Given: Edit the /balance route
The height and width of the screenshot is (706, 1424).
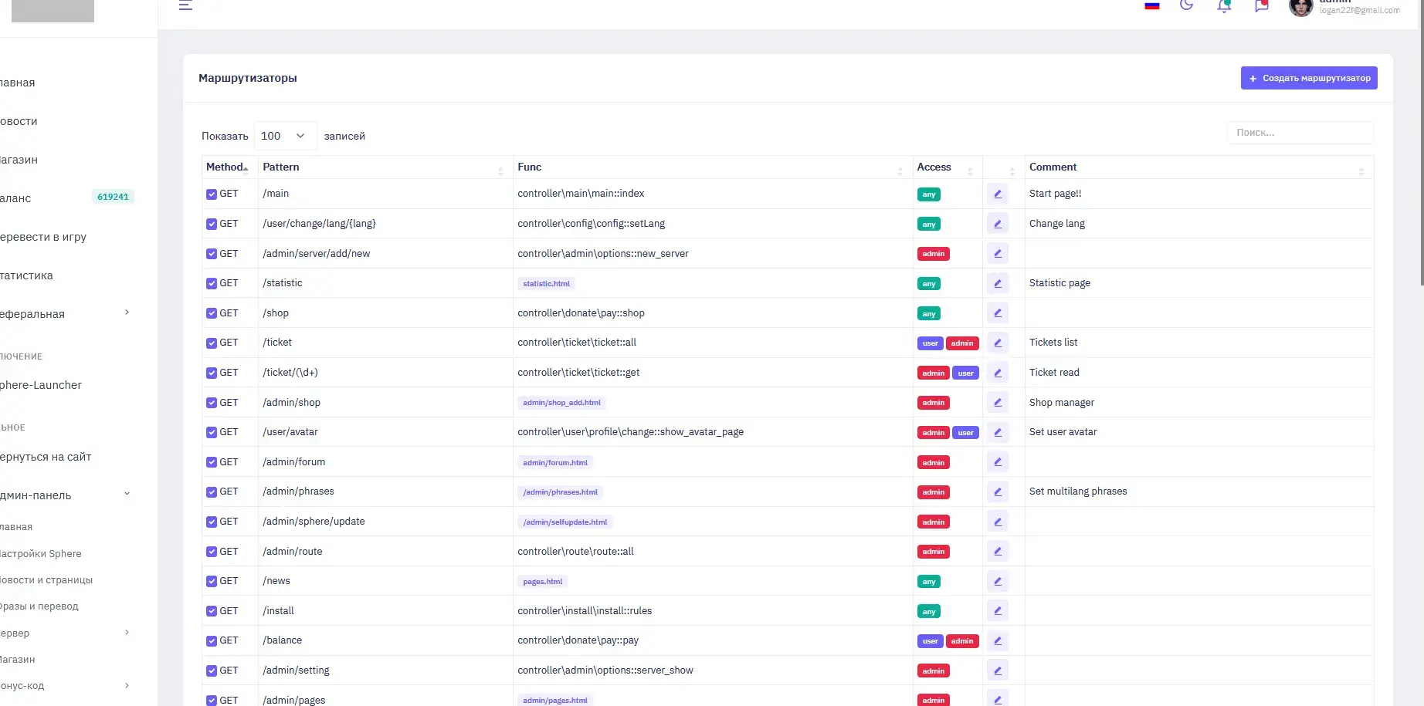Looking at the screenshot, I should 998,640.
